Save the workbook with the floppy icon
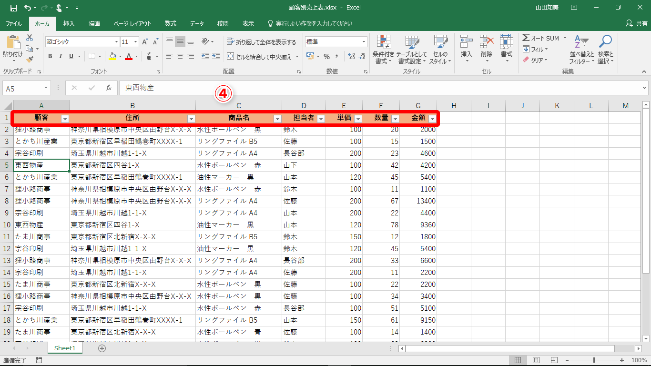Viewport: 651px width, 366px height. pyautogui.click(x=13, y=8)
